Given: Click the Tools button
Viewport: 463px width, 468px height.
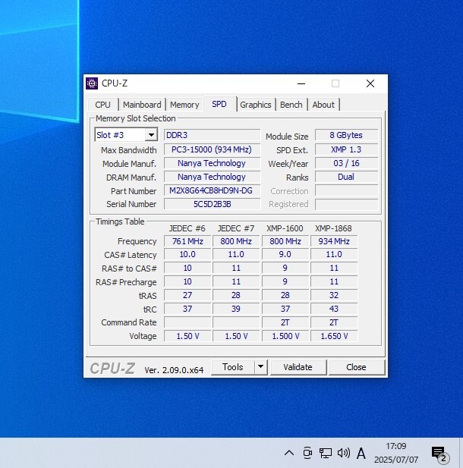Looking at the screenshot, I should [x=233, y=367].
